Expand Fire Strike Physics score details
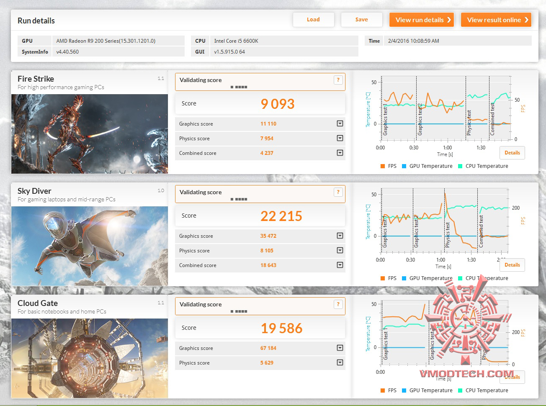The height and width of the screenshot is (406, 546). tap(340, 138)
